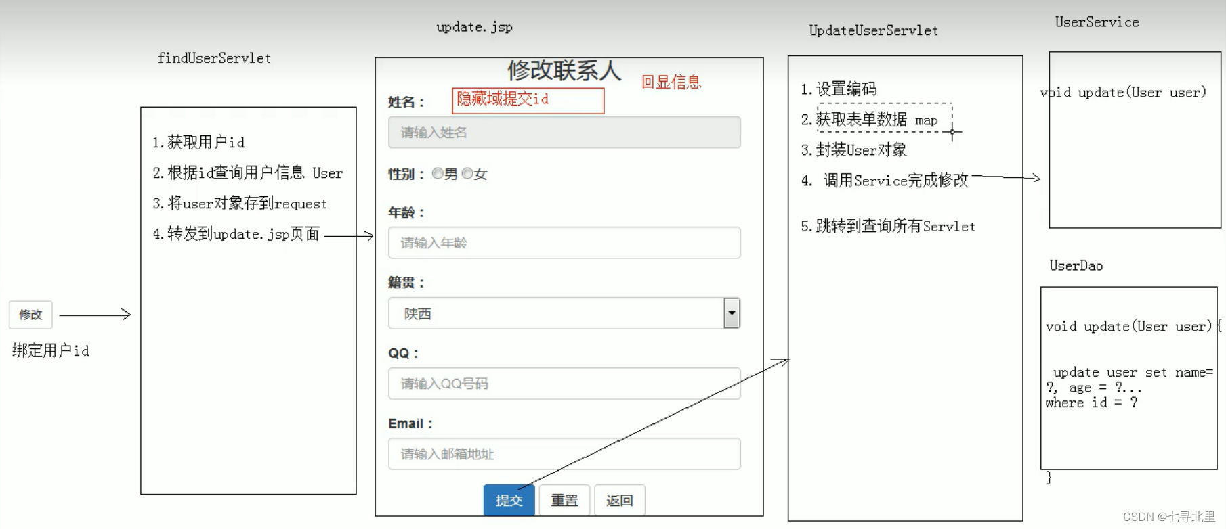Click the 性别： label
The width and height of the screenshot is (1226, 529).
[406, 175]
